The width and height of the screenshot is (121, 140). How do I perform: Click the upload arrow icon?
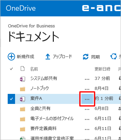point(48,57)
